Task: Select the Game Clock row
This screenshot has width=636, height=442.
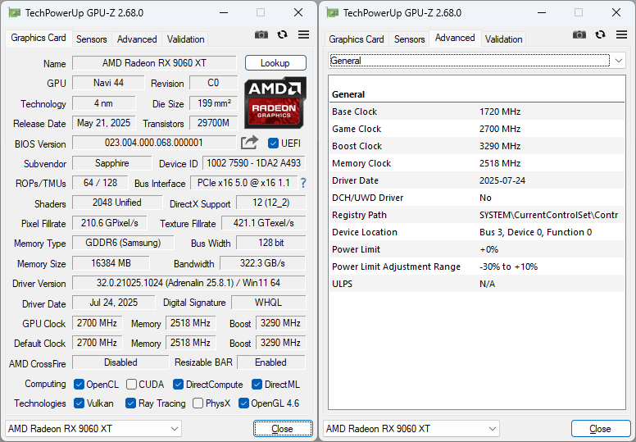Action: (x=477, y=129)
